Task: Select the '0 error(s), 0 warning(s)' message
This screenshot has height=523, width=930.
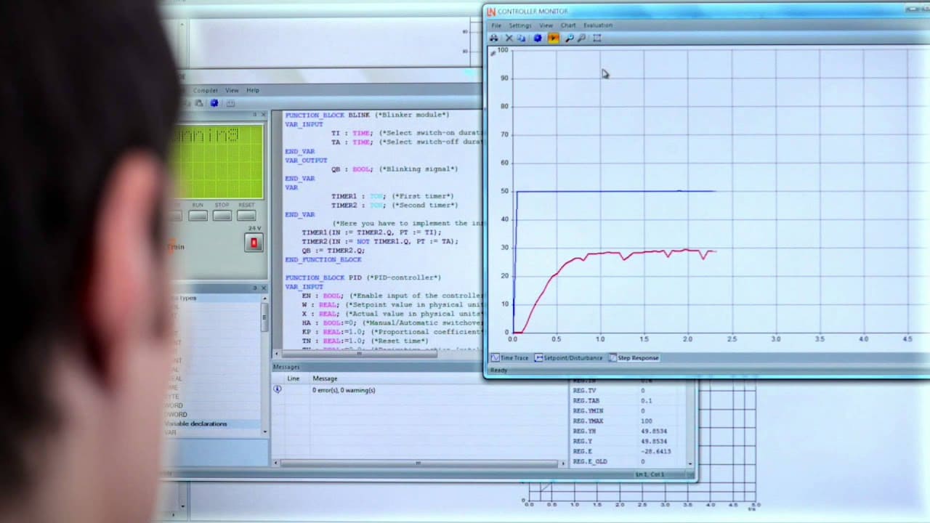Action: point(344,390)
